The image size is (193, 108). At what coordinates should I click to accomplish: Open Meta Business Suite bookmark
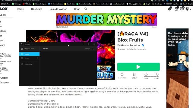coord(117,4)
